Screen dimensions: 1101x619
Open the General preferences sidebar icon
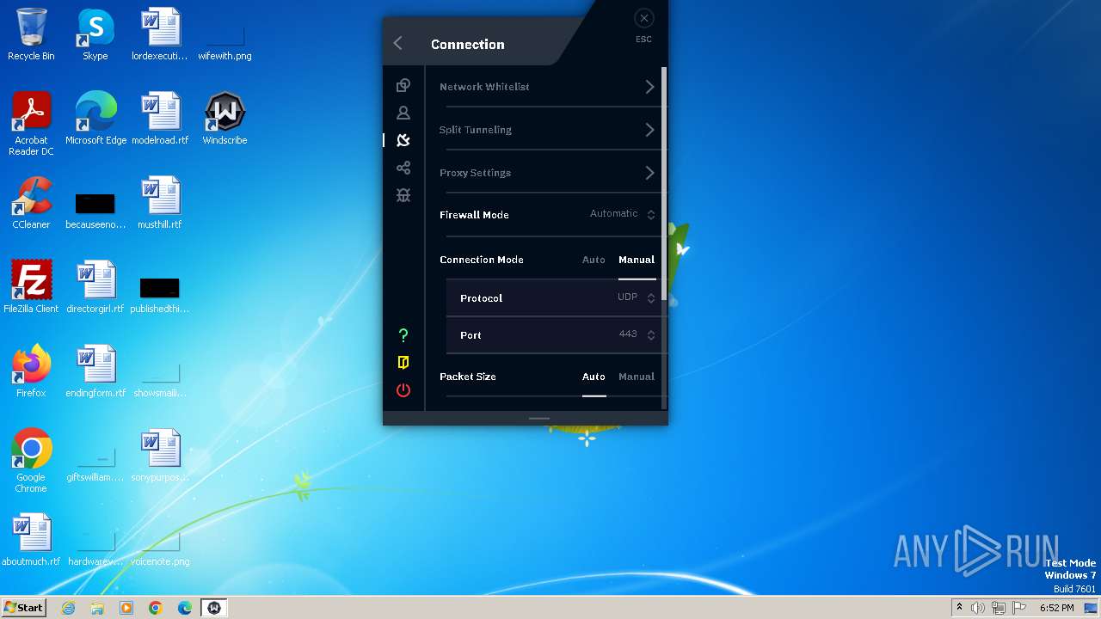click(x=403, y=86)
